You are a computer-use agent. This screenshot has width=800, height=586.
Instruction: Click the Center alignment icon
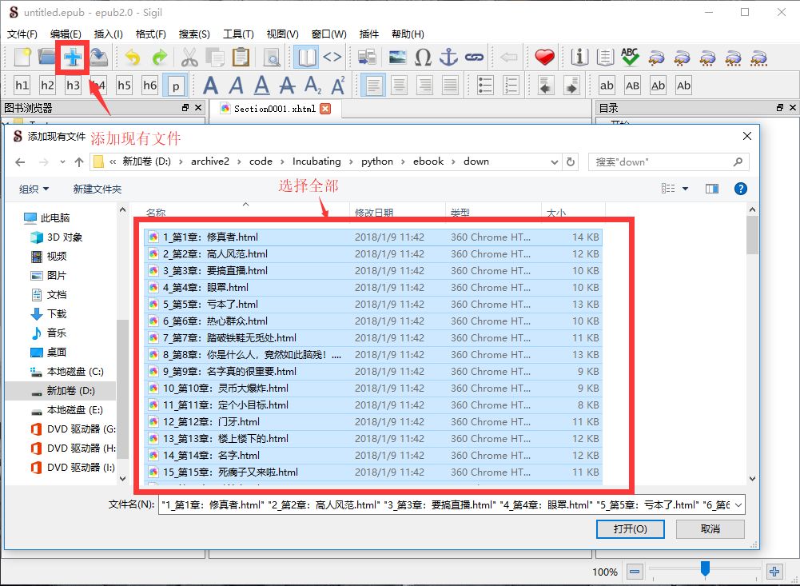click(x=399, y=86)
